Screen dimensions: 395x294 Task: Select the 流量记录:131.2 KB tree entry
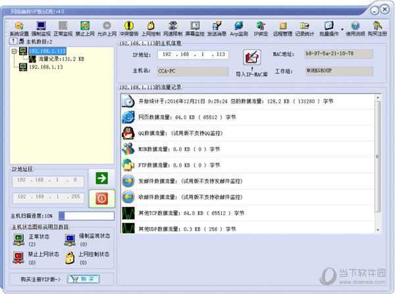pos(61,59)
